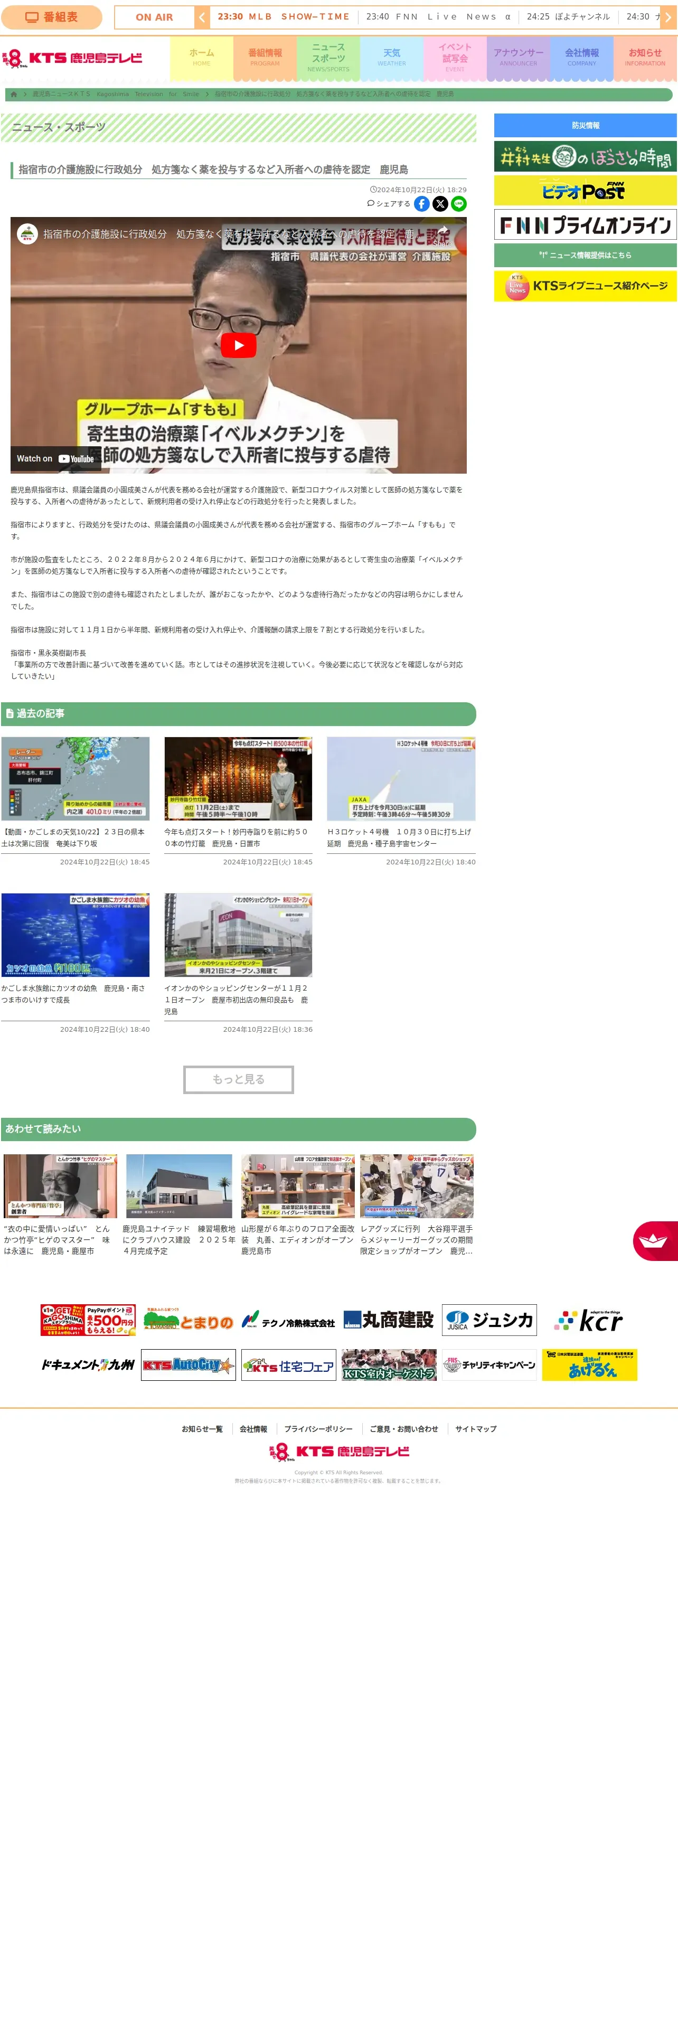Viewport: 678px width, 2034px height.
Task: Open the お知らせ INFORMATION menu tab
Action: [x=645, y=58]
